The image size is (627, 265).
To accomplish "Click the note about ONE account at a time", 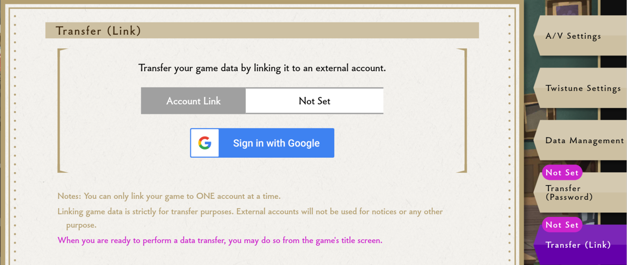I will [x=169, y=196].
